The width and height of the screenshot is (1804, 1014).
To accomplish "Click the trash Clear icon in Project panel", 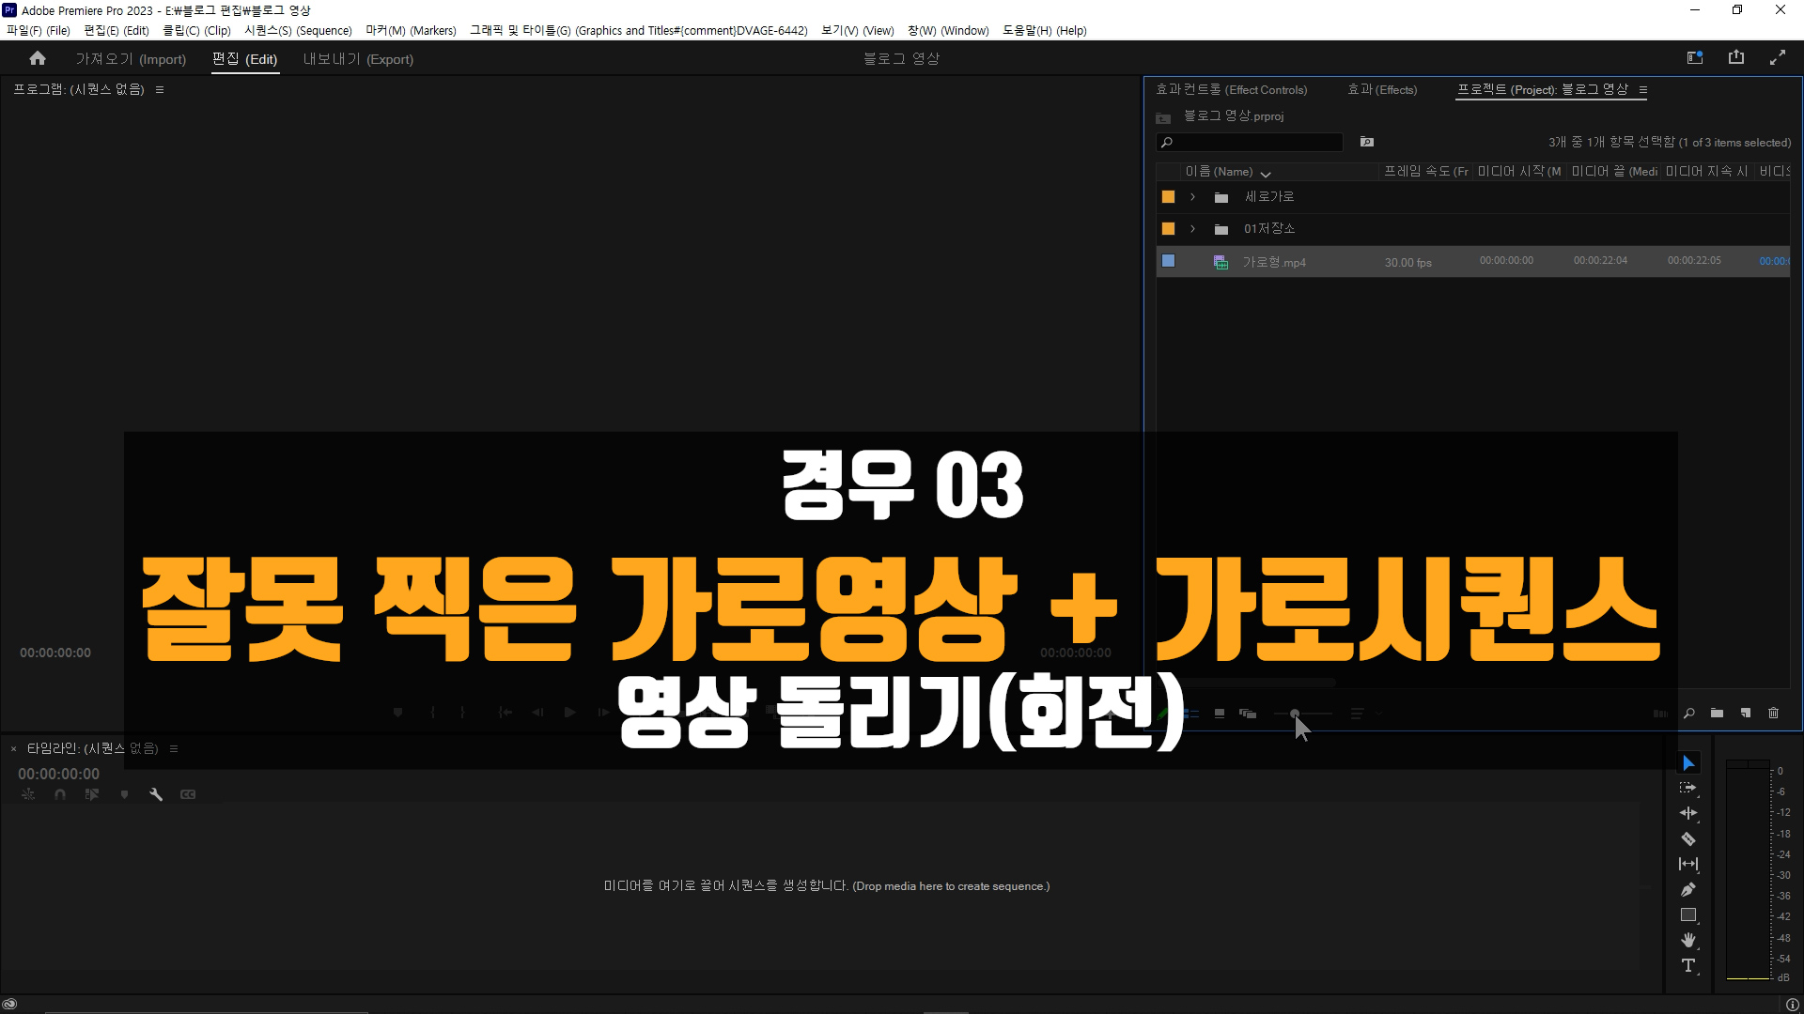I will pyautogui.click(x=1773, y=714).
